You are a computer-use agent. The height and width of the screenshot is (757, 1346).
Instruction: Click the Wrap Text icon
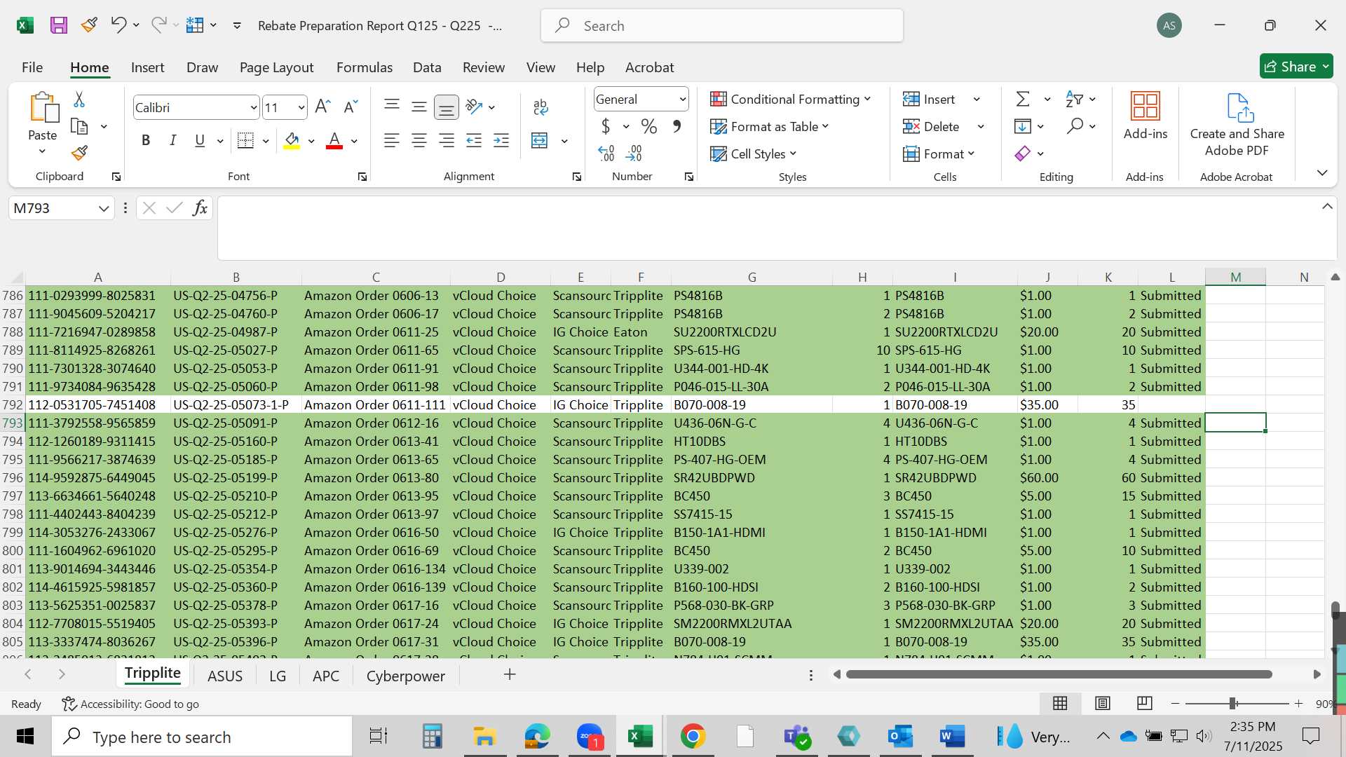click(x=541, y=107)
